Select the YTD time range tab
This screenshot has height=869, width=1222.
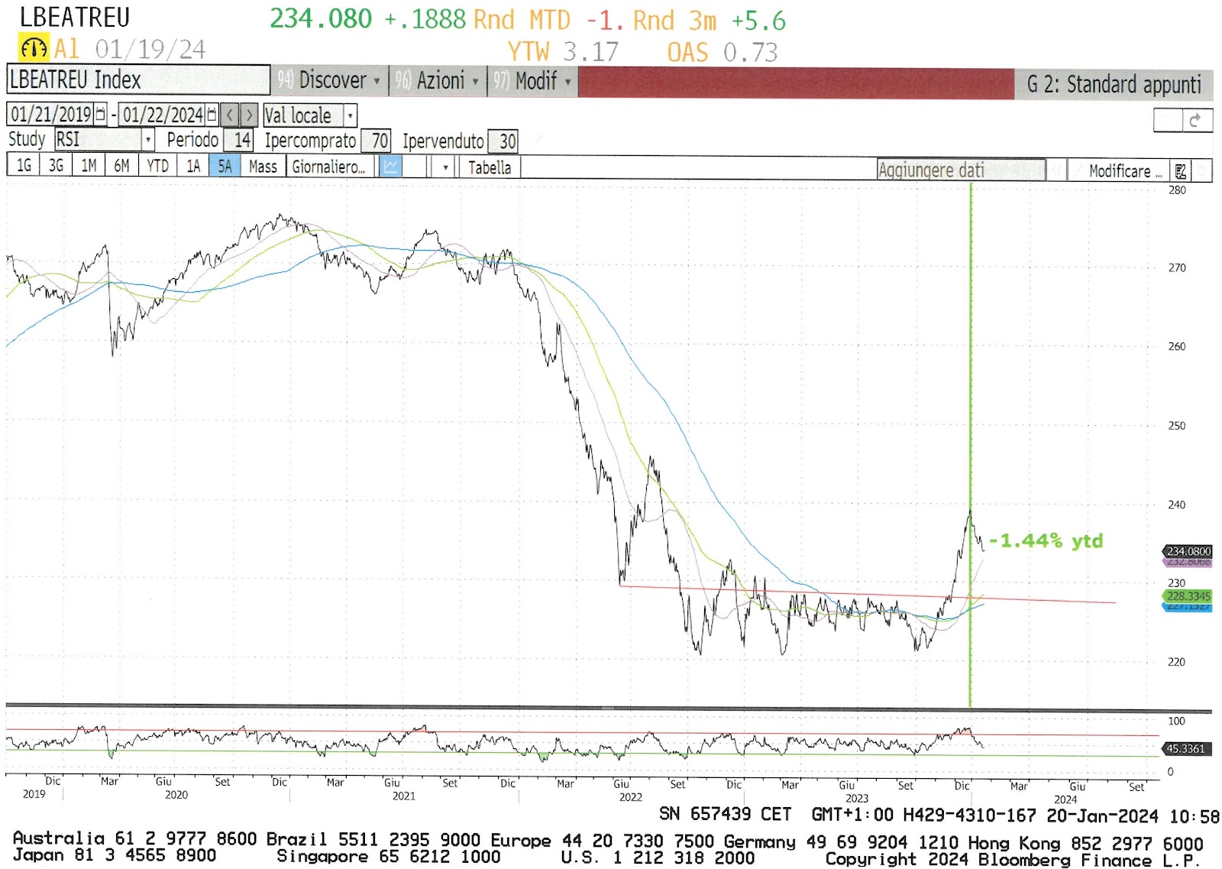click(158, 166)
